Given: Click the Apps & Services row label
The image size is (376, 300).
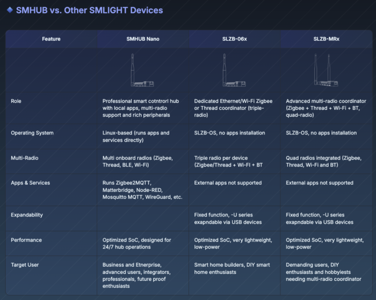Looking at the screenshot, I should tap(30, 183).
